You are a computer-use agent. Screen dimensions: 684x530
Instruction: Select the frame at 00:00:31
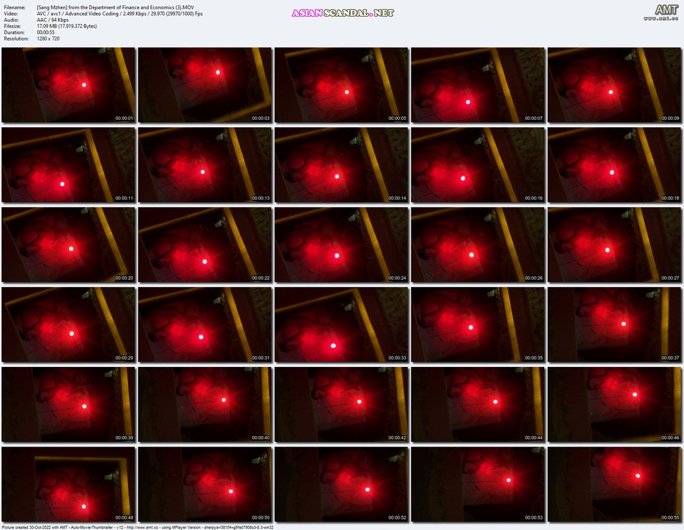point(205,324)
